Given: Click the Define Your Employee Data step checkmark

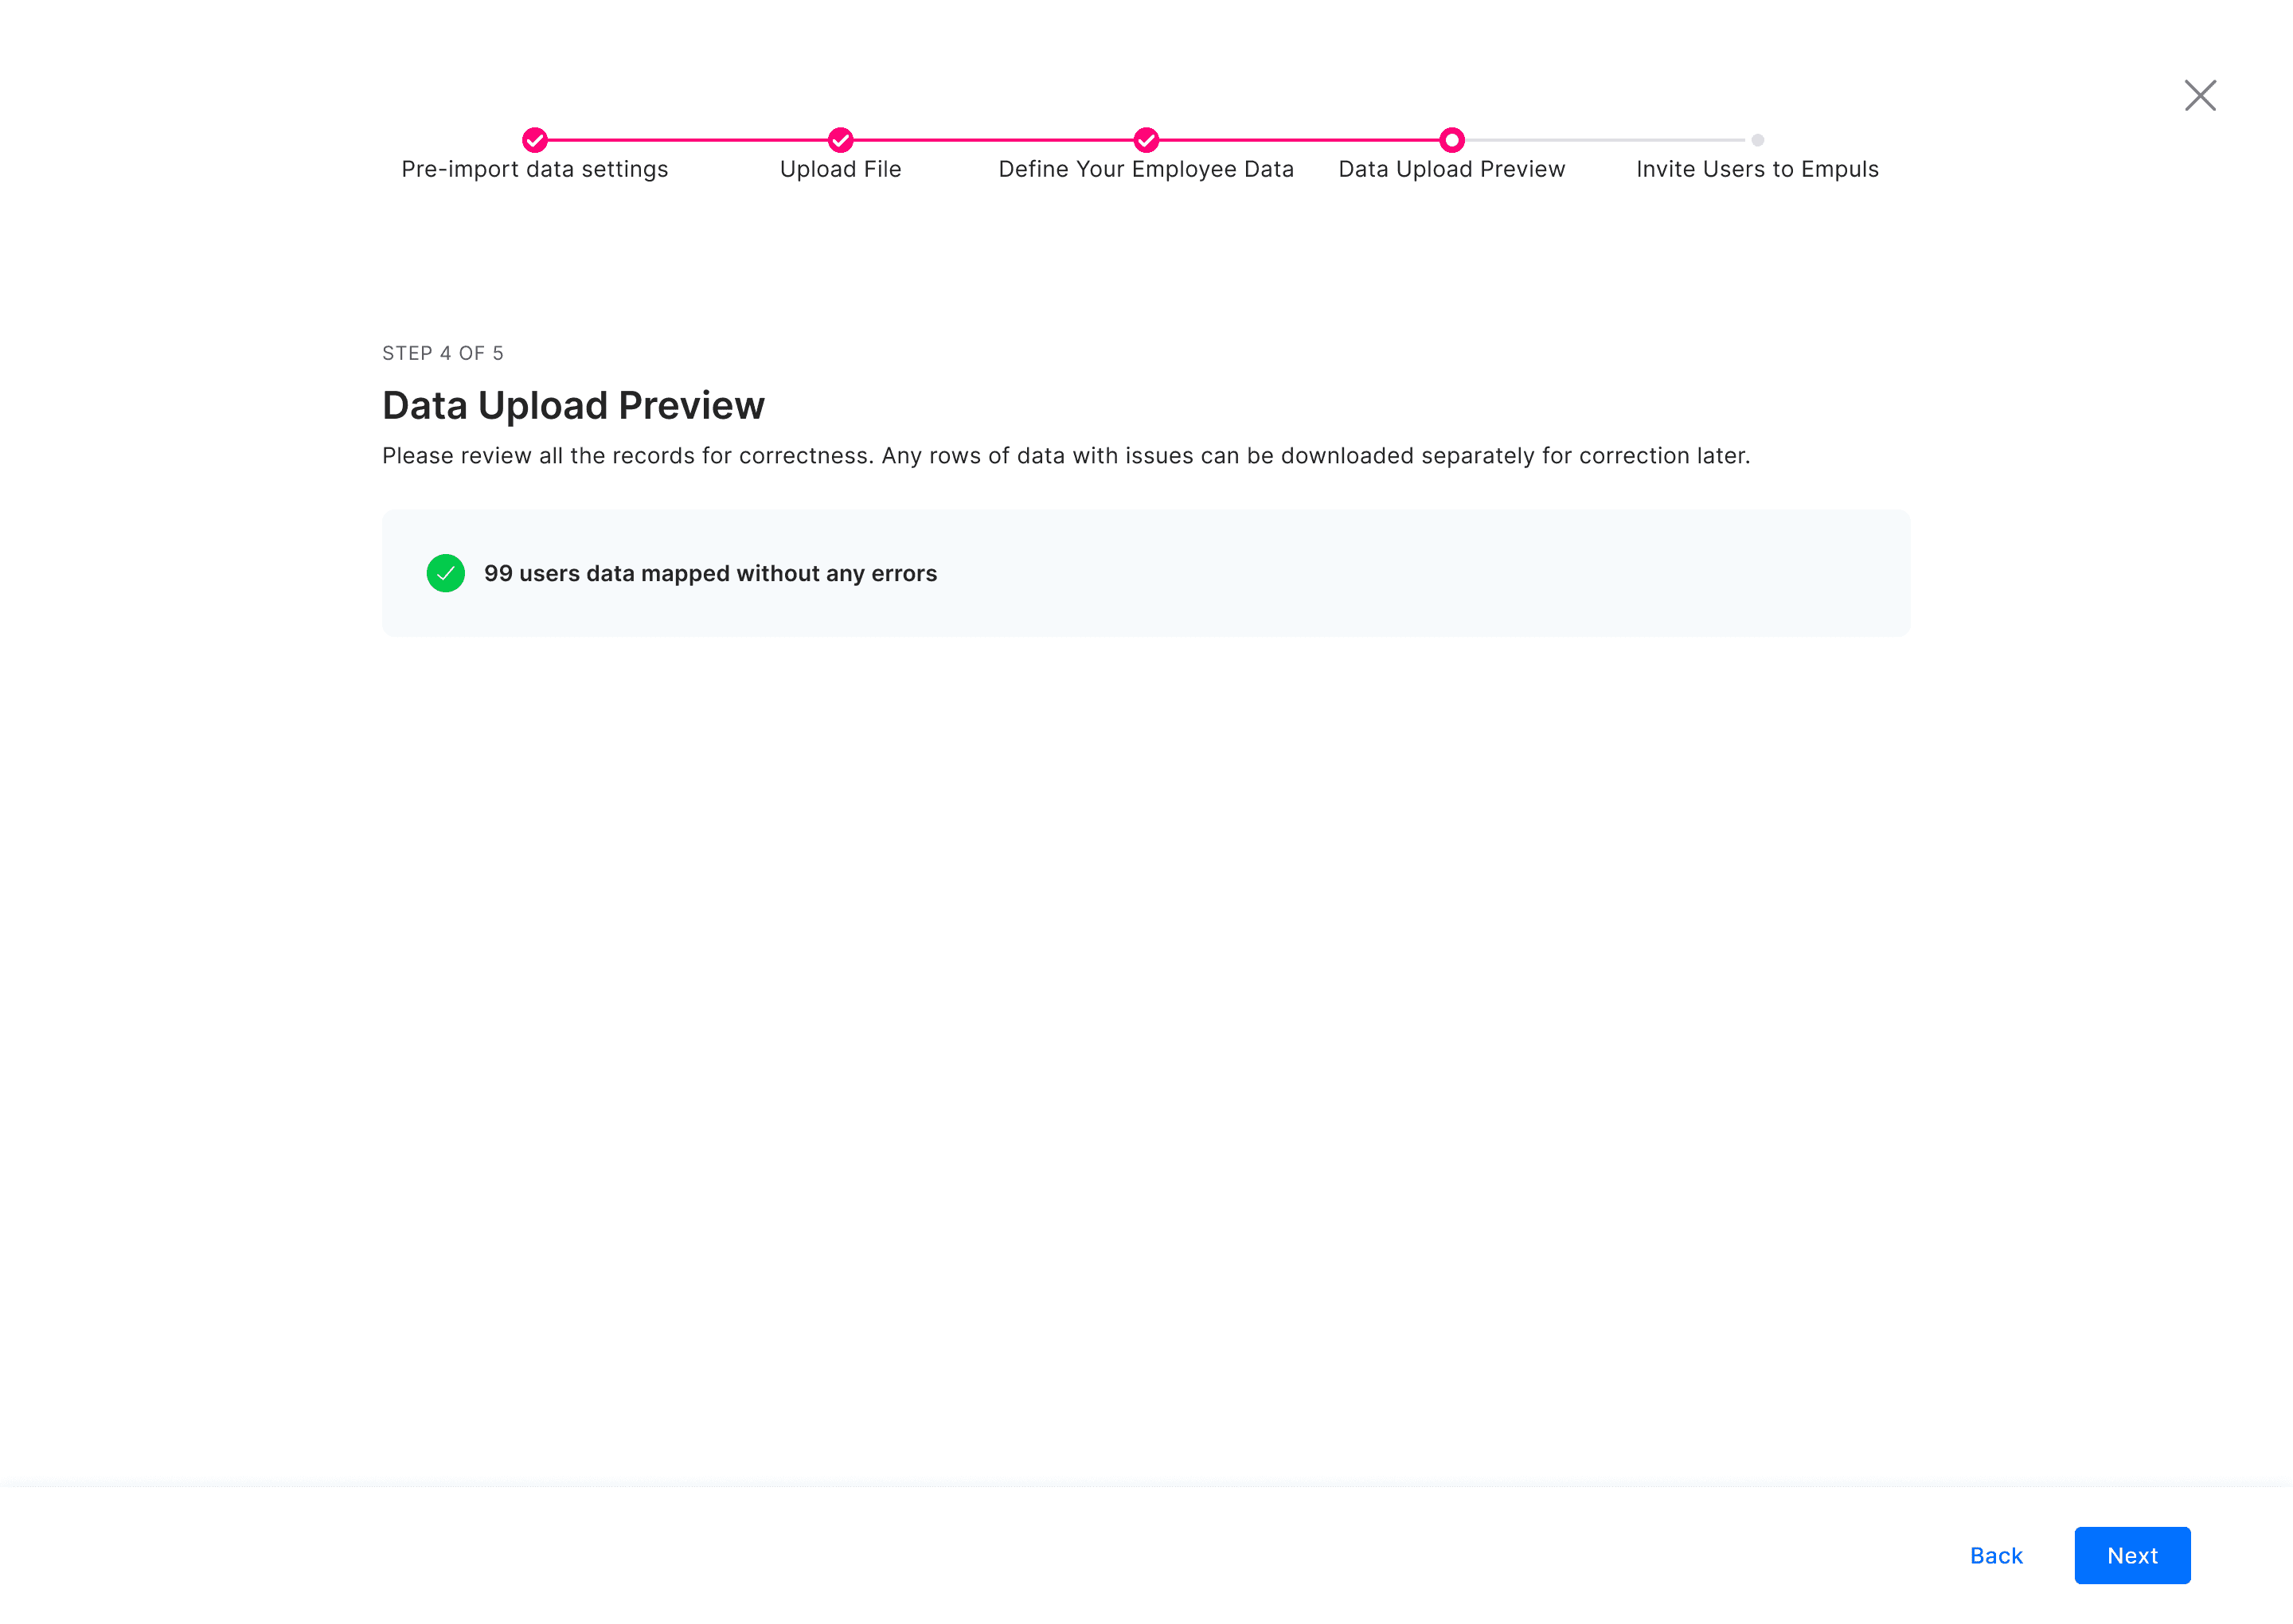Looking at the screenshot, I should click(x=1146, y=139).
